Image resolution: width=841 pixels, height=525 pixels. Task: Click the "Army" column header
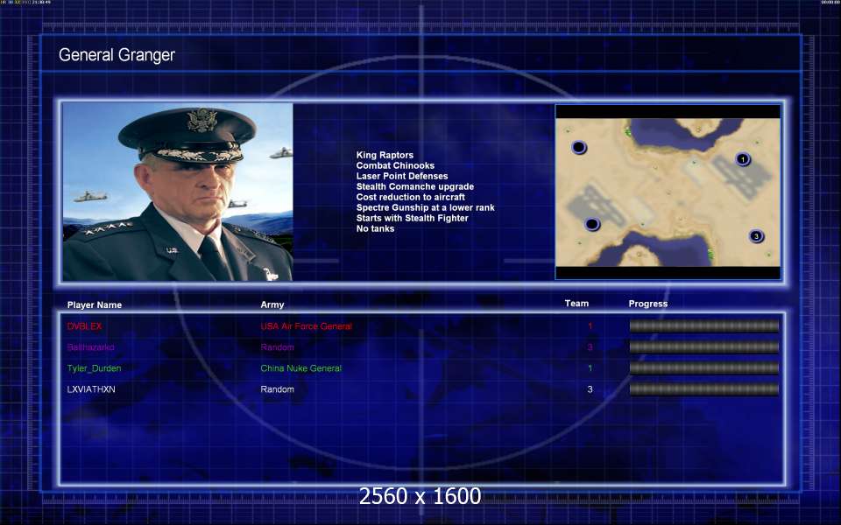pyautogui.click(x=272, y=304)
